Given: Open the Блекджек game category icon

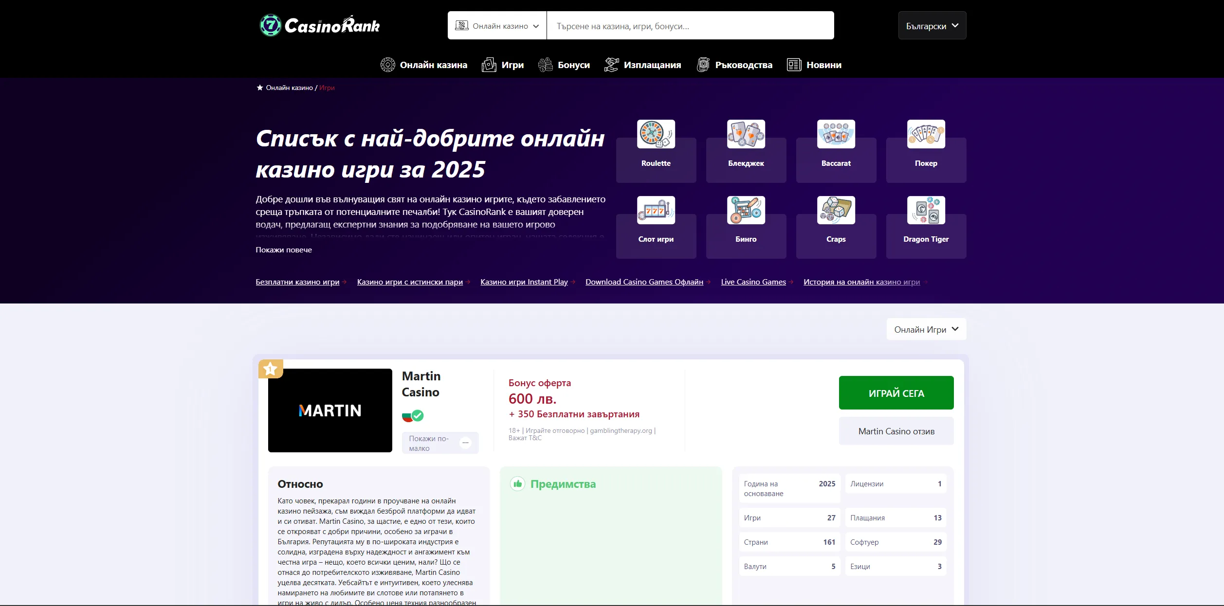Looking at the screenshot, I should (746, 134).
